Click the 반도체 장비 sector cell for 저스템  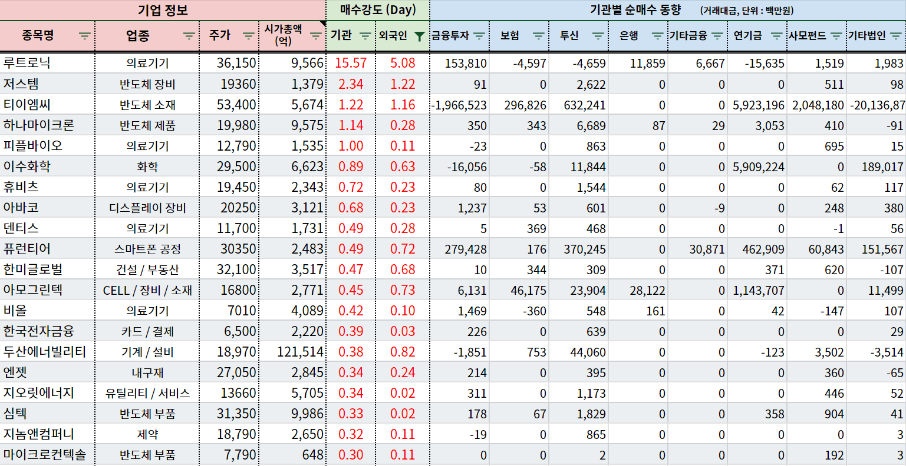(147, 84)
